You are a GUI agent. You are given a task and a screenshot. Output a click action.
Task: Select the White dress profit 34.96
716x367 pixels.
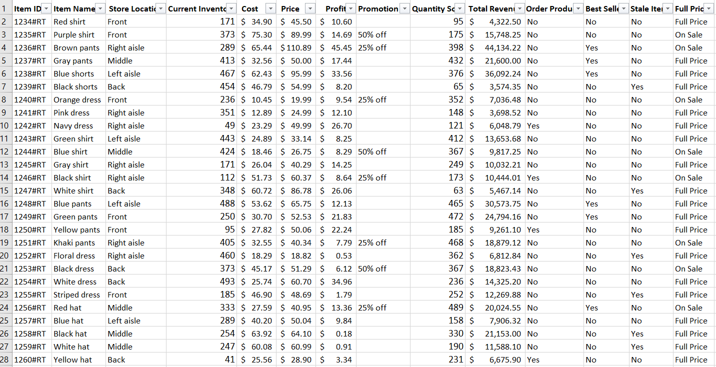pos(336,281)
